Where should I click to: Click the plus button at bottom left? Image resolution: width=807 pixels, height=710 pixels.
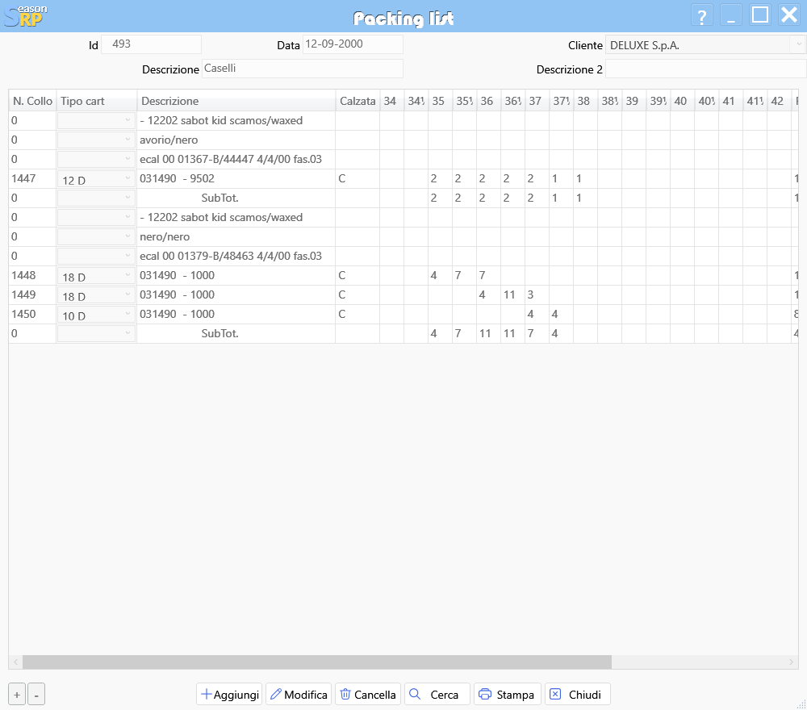click(17, 695)
